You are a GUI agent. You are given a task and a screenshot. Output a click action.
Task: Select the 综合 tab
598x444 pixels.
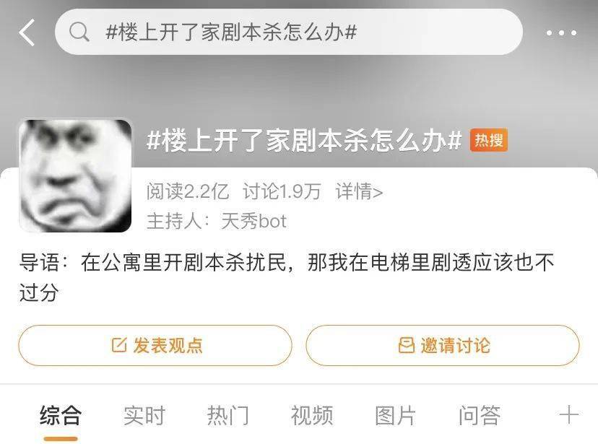pos(60,415)
